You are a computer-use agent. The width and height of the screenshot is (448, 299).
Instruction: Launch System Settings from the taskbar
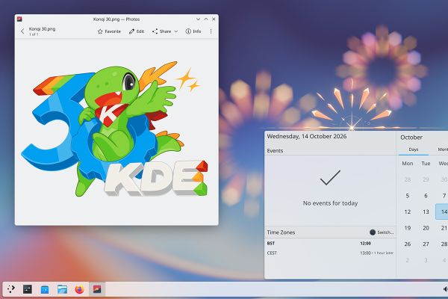(x=28, y=289)
